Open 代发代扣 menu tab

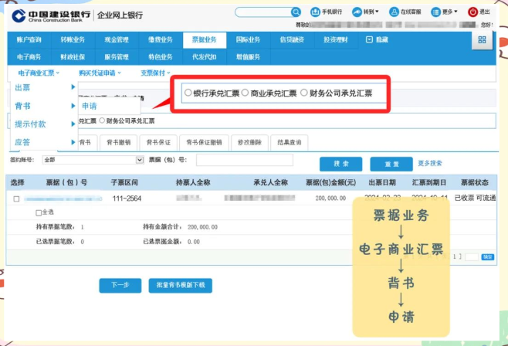click(205, 57)
